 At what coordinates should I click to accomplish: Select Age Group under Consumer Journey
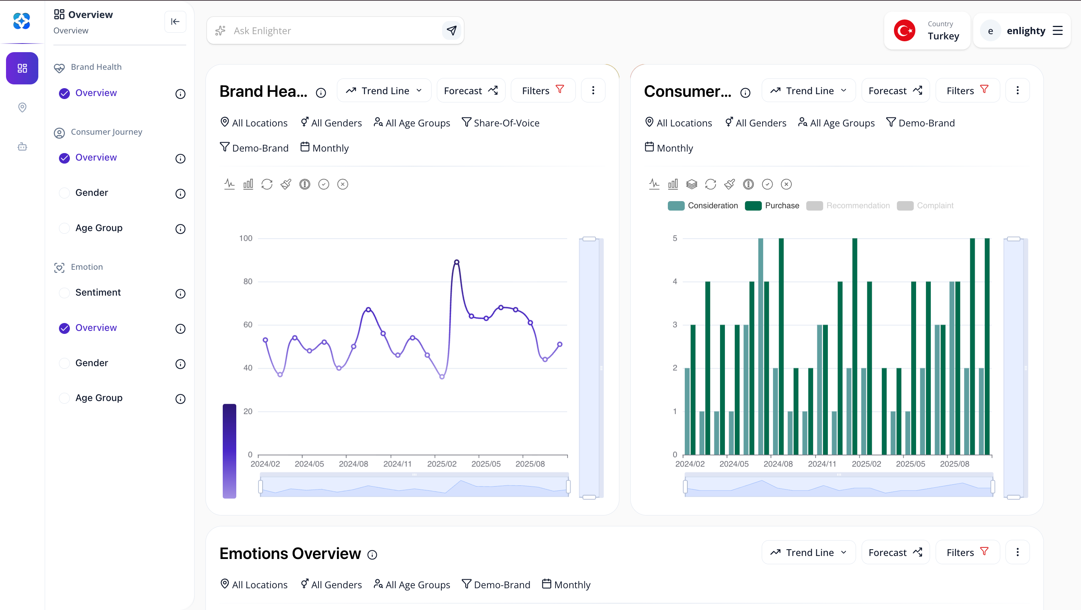(64, 228)
